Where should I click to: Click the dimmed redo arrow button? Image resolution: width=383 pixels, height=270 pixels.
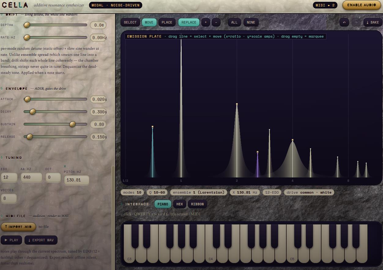pos(356,22)
